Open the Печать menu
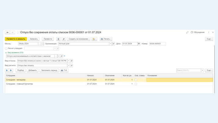218x123 pixels. click(106, 39)
